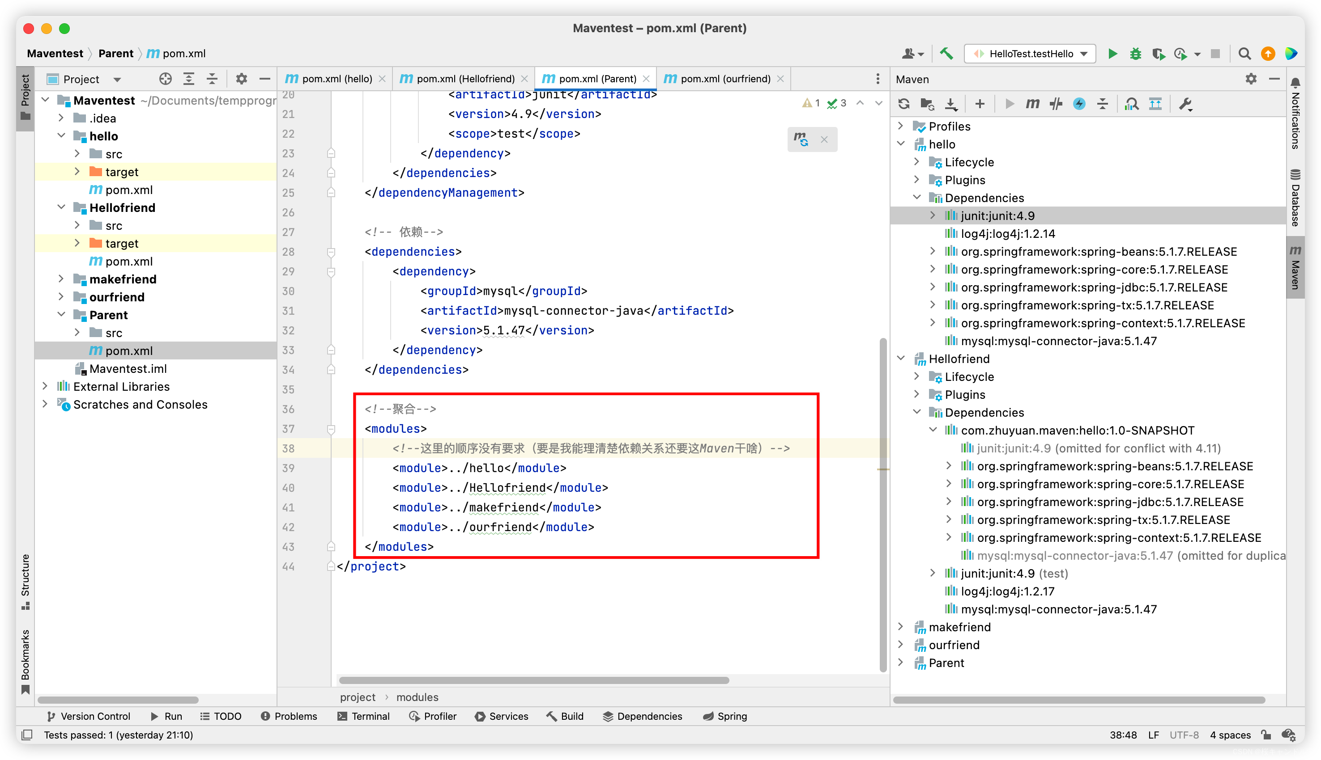The height and width of the screenshot is (760, 1321).
Task: Hide the Maven tool window
Action: point(1274,79)
